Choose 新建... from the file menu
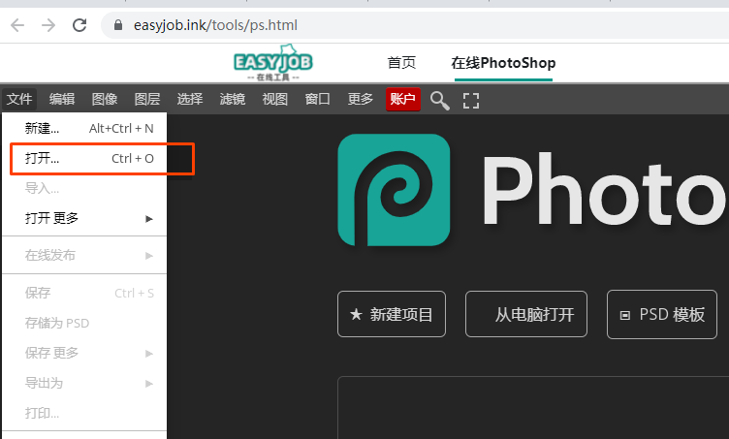The image size is (729, 439). [84, 128]
